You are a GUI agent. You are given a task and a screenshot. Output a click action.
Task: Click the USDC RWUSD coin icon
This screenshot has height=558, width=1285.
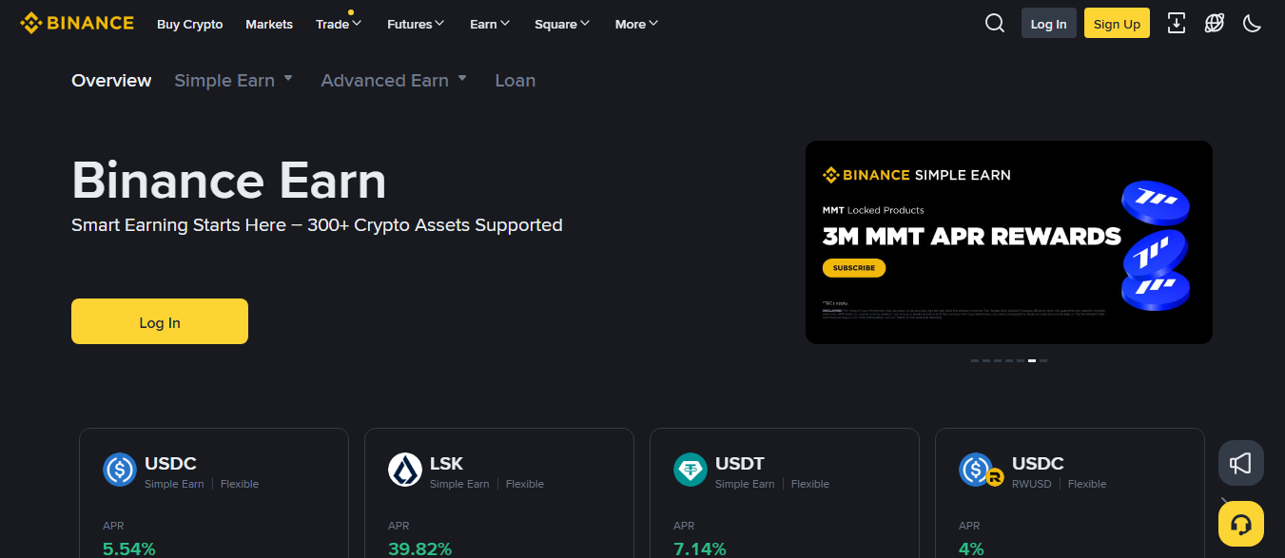pyautogui.click(x=982, y=470)
